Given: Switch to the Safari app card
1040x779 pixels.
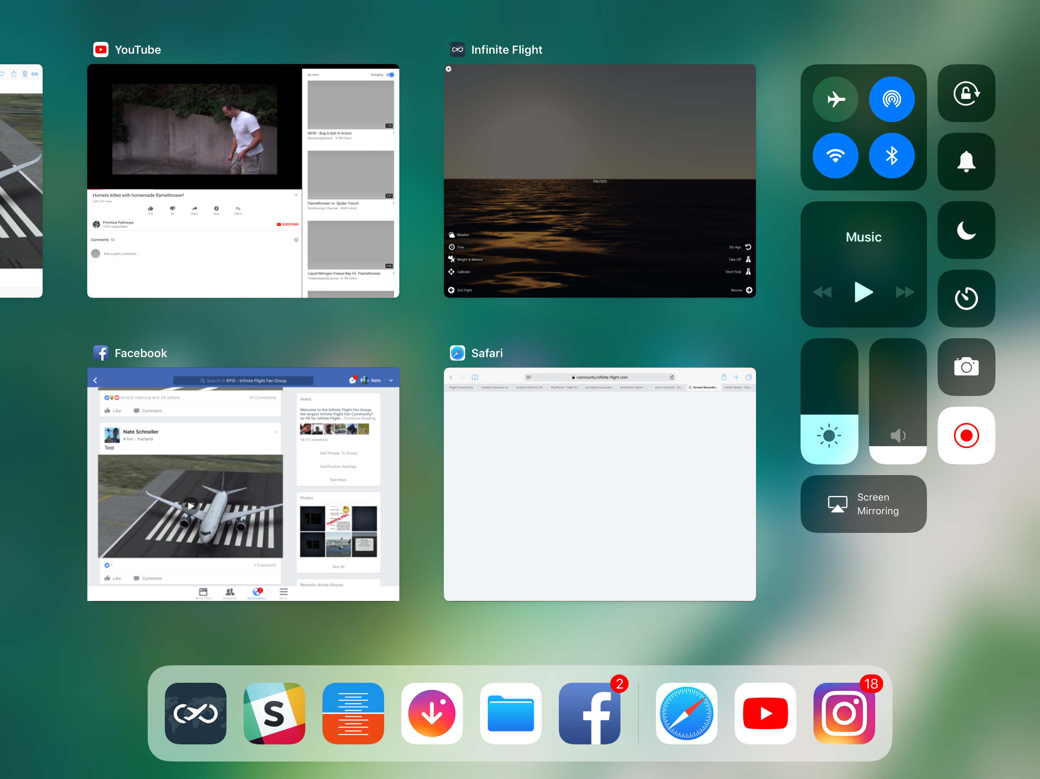Looking at the screenshot, I should pos(600,484).
